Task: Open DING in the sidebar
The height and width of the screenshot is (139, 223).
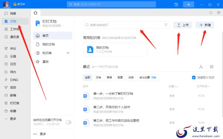Action: (12, 80)
